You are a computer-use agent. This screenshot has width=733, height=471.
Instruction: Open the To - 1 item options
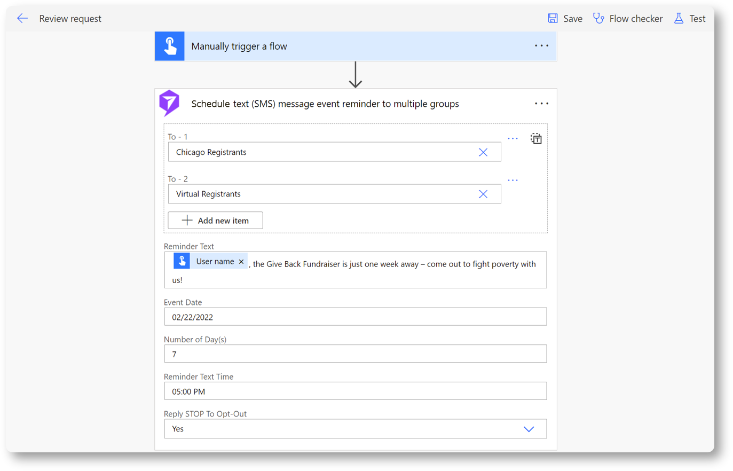513,139
